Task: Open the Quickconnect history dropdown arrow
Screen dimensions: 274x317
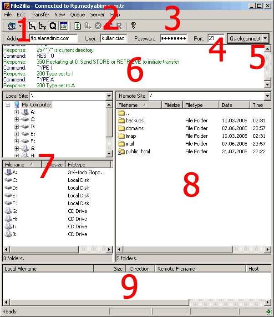Action: pyautogui.click(x=266, y=39)
